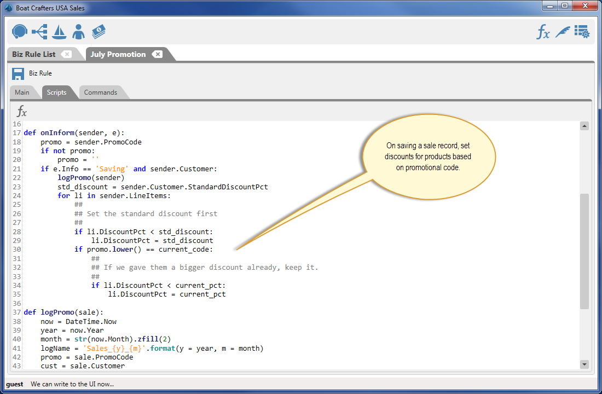Close the July Promotion tab
The height and width of the screenshot is (394, 602).
(158, 54)
